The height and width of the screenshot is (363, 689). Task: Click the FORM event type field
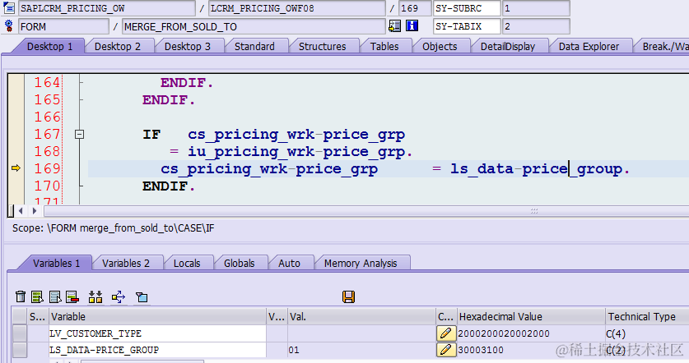point(63,26)
